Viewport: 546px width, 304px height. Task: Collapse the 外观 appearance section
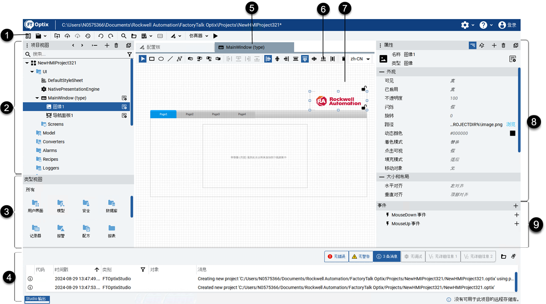point(382,72)
